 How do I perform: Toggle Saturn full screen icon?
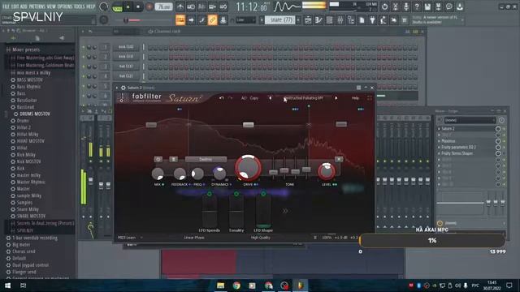coord(370,98)
